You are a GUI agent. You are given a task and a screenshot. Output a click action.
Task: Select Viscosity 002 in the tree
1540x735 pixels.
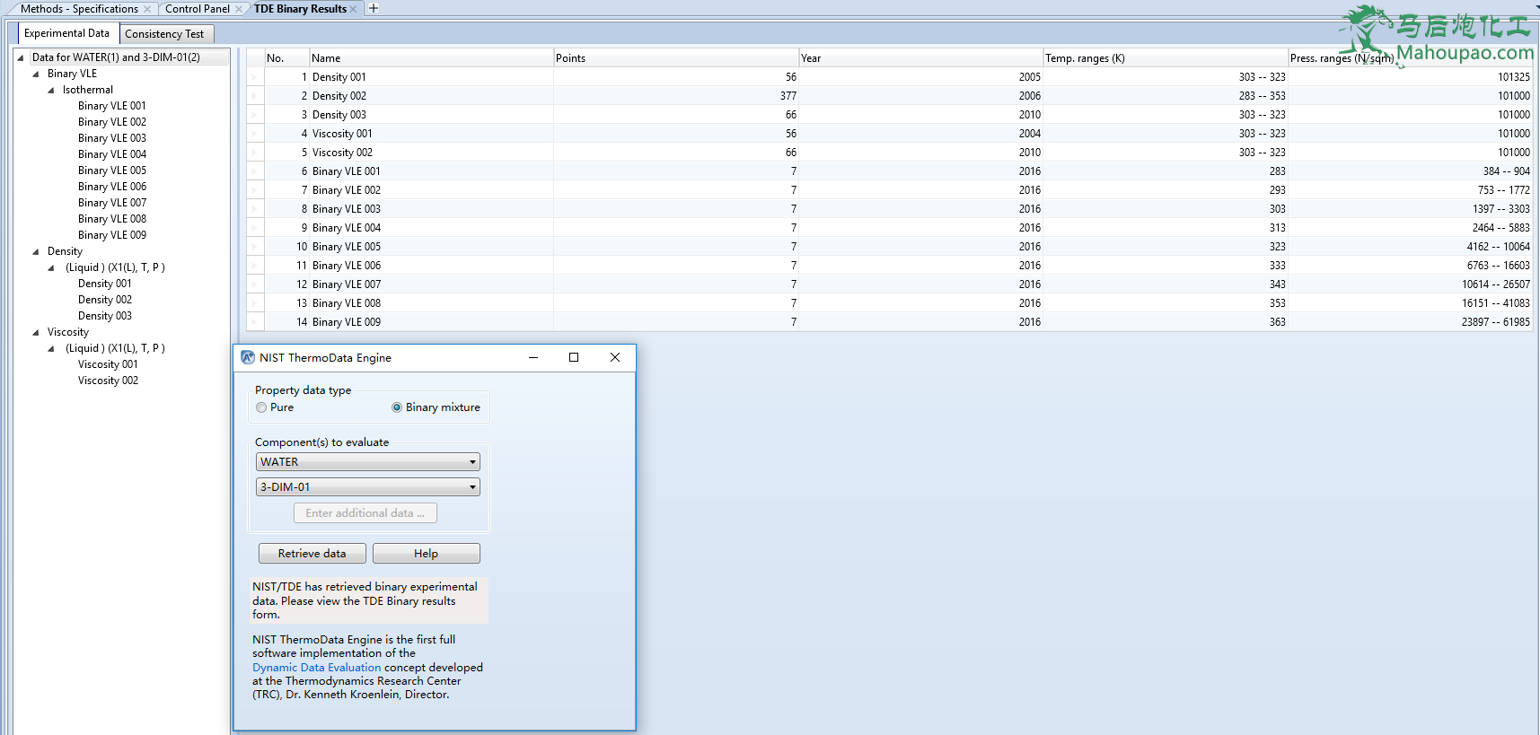108,381
